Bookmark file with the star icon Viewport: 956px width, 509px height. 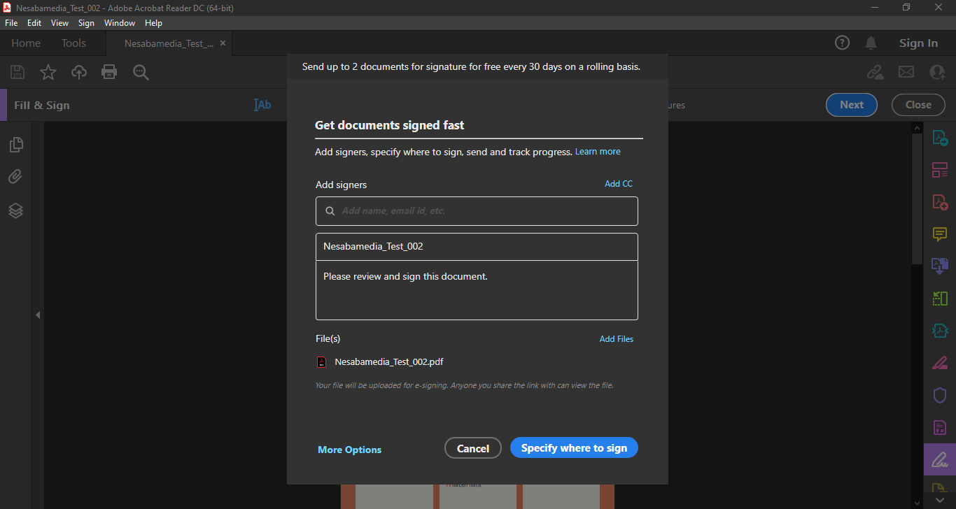pos(48,72)
